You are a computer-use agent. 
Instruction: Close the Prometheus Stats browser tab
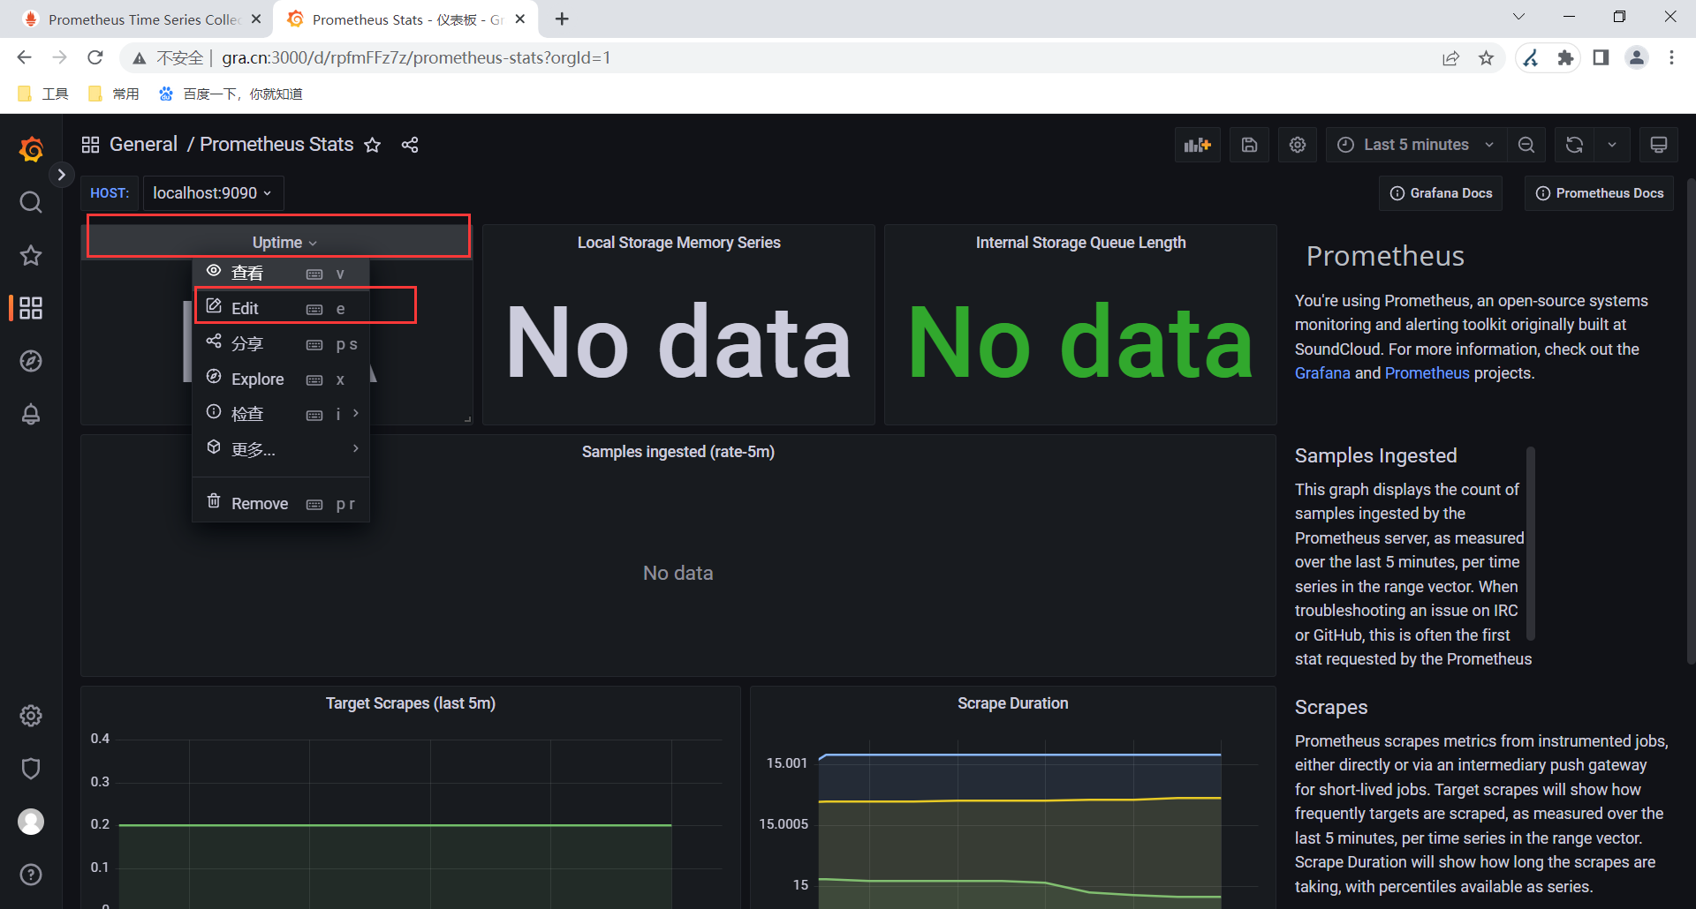pyautogui.click(x=520, y=19)
